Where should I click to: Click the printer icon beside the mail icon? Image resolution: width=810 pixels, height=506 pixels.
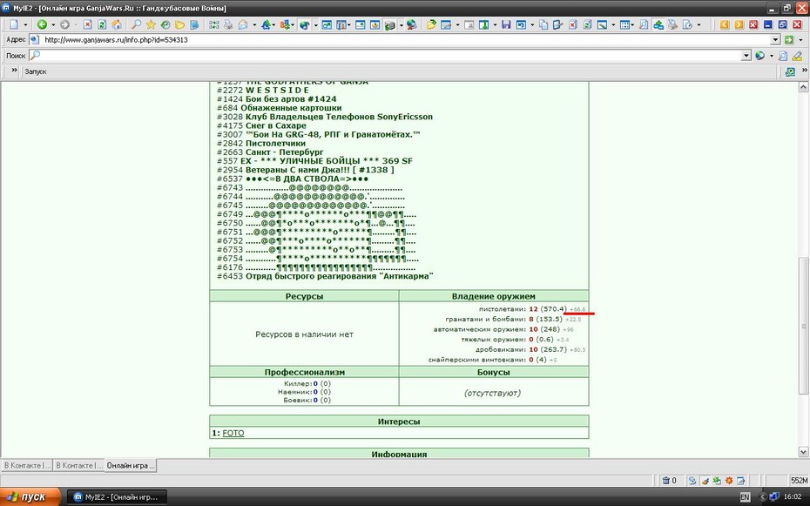[228, 24]
